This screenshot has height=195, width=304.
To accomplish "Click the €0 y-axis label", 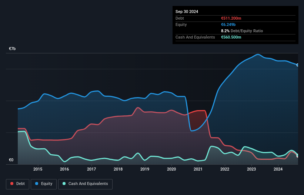I will [x=11, y=160].
